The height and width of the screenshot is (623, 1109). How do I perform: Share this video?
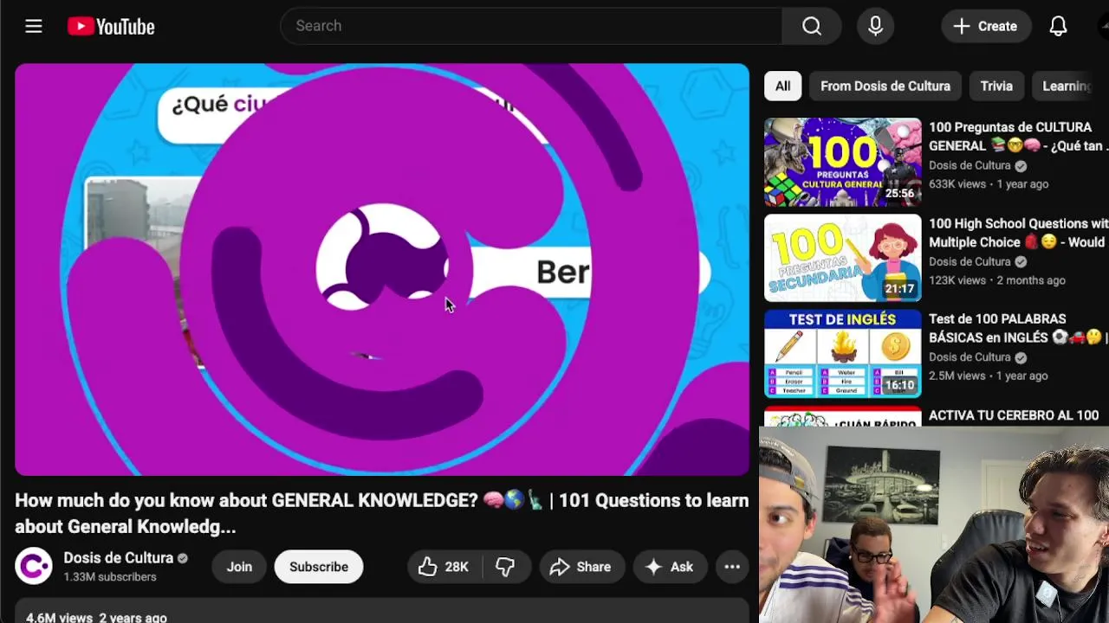[x=581, y=567]
